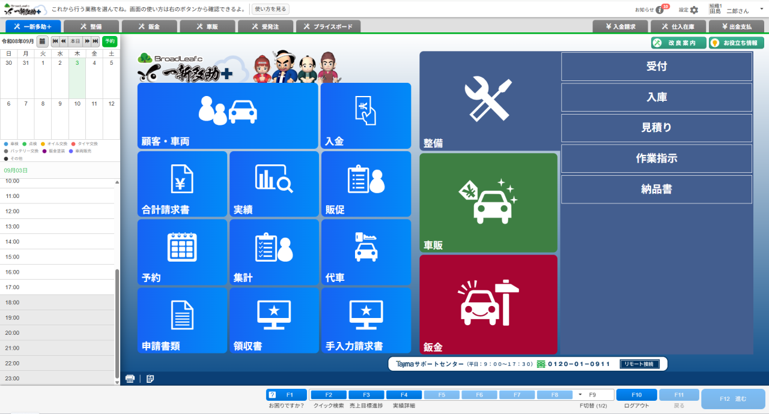Select calendar day 3
Screen dimensions: 769x414
(x=77, y=78)
